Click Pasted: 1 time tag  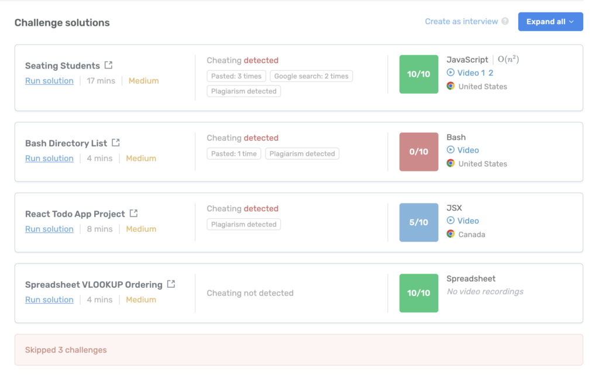point(234,153)
